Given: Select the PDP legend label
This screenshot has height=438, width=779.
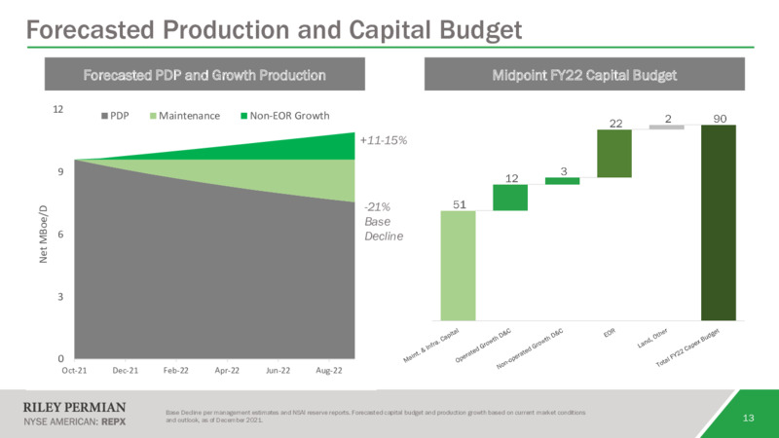Looking at the screenshot, I should (120, 116).
